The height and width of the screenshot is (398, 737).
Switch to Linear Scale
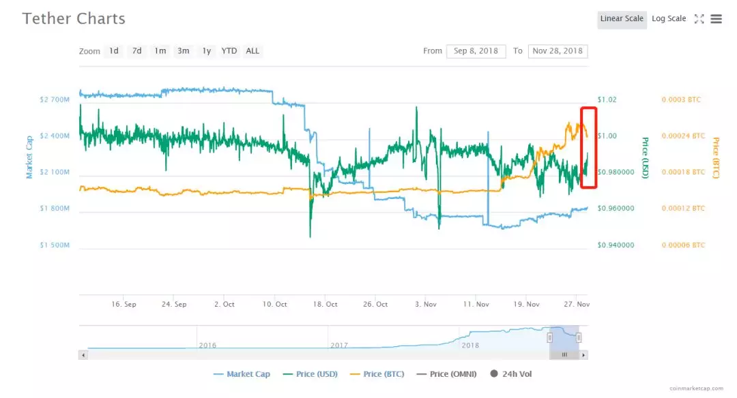coord(622,19)
